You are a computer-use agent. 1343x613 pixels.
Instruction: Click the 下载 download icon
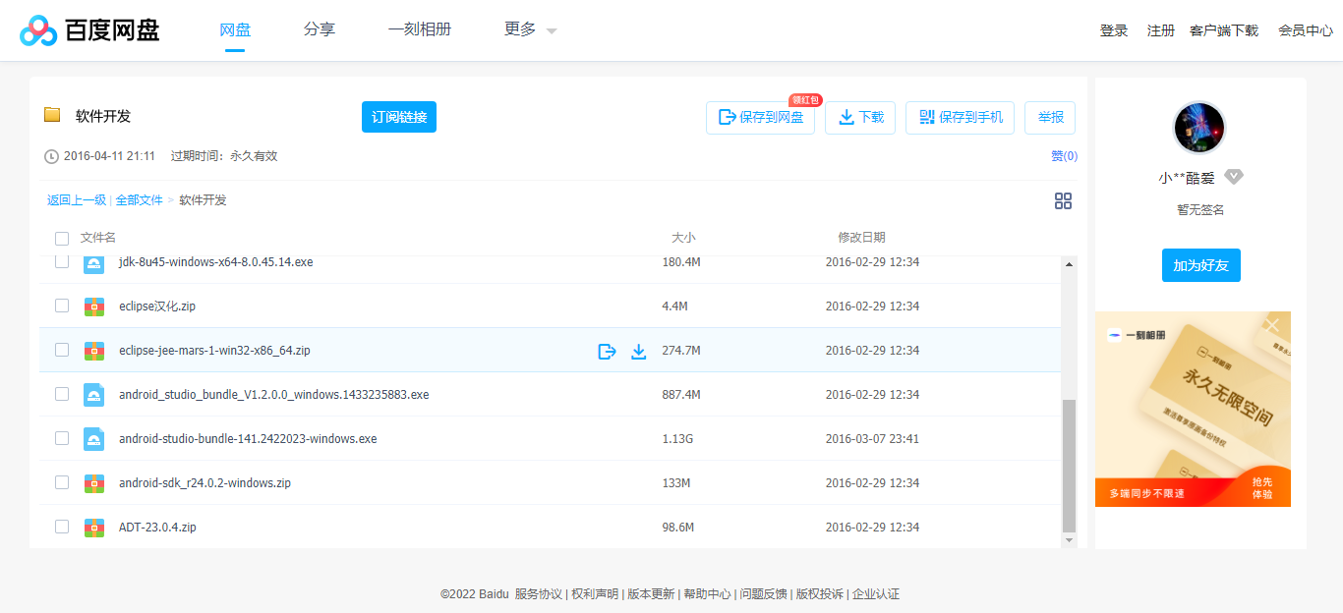tap(847, 117)
